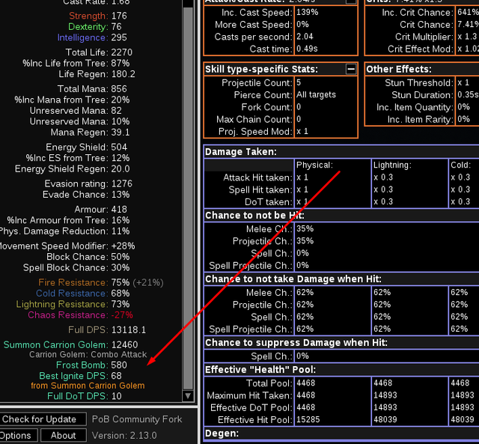
Task: Click the Energy Shield 504 stat
Action: [87, 147]
